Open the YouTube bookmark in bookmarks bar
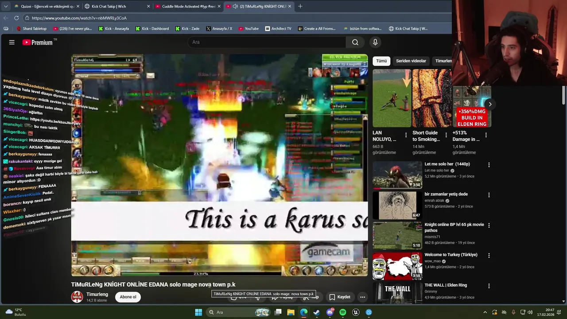This screenshot has height=319, width=567. pos(248,28)
